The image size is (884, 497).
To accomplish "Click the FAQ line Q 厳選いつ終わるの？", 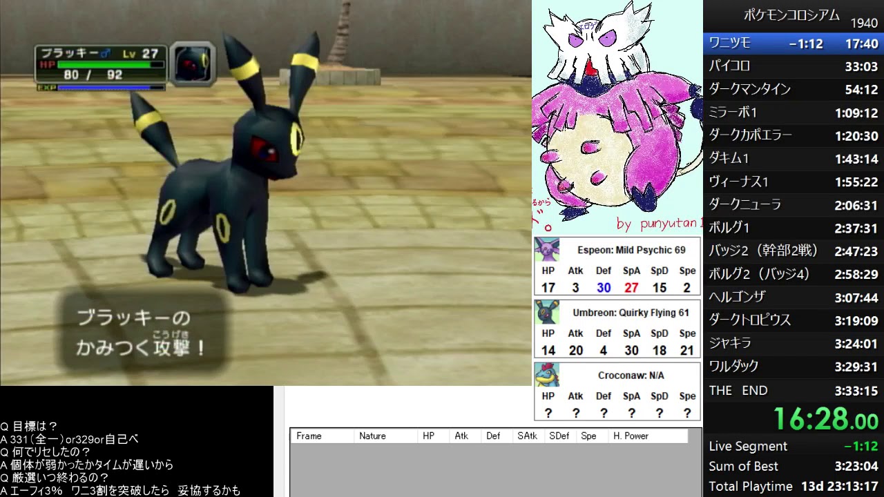I will click(55, 478).
